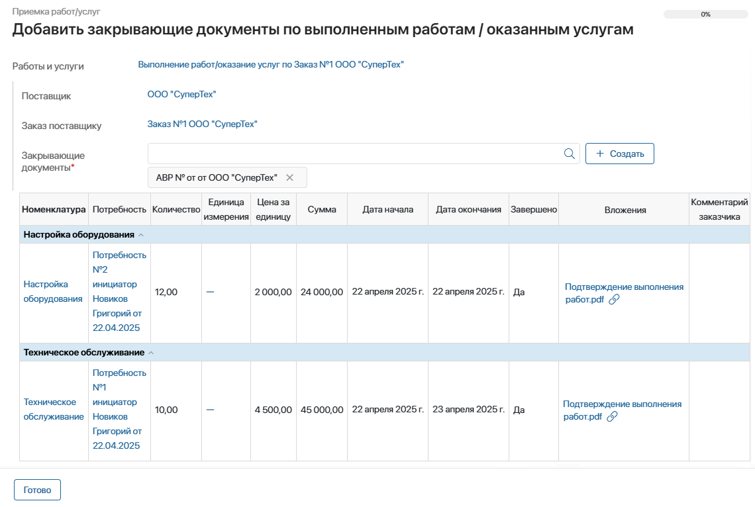The width and height of the screenshot is (755, 507).
Task: Open Настройка оборудования nomenclature link
Action: pyautogui.click(x=53, y=291)
